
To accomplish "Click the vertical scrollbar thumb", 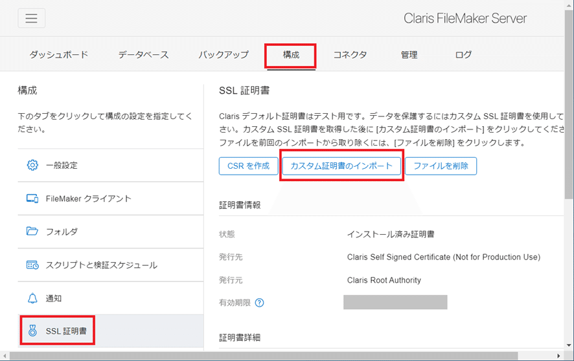I will coord(569,104).
